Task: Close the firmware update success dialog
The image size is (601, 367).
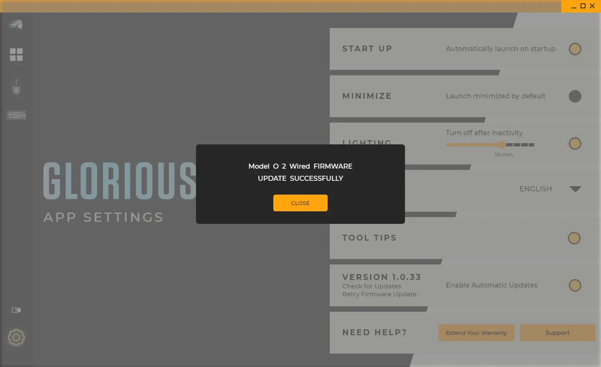Action: [x=300, y=203]
